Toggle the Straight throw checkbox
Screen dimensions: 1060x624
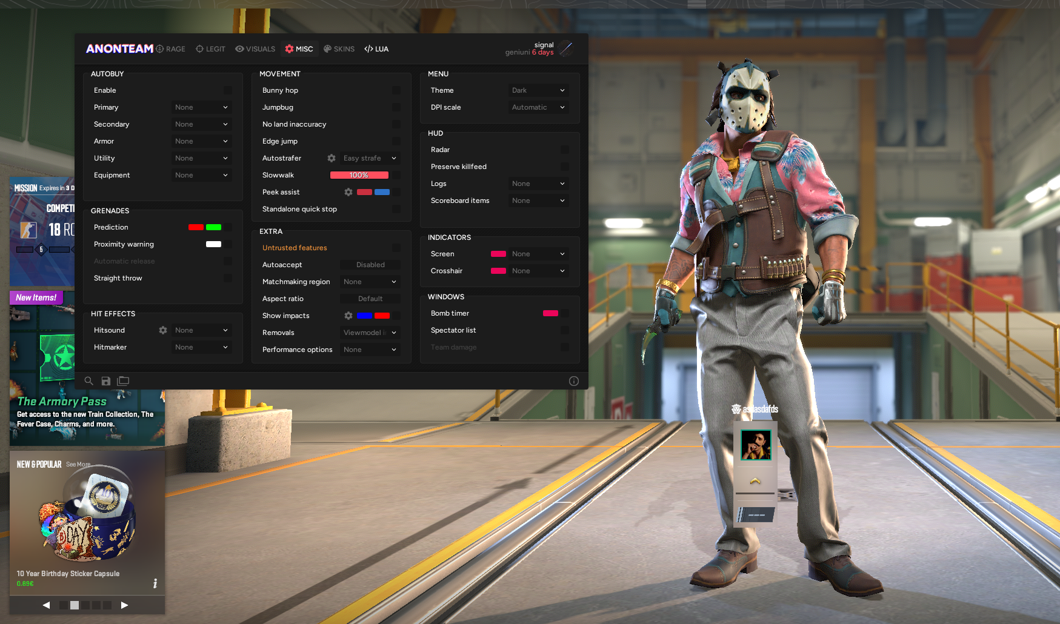coord(228,278)
